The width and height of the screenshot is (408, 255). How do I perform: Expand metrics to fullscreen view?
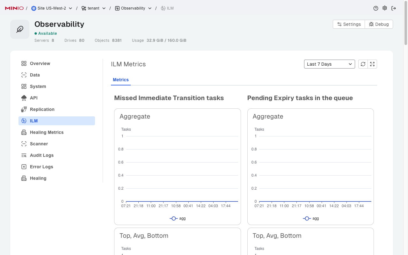[x=372, y=64]
